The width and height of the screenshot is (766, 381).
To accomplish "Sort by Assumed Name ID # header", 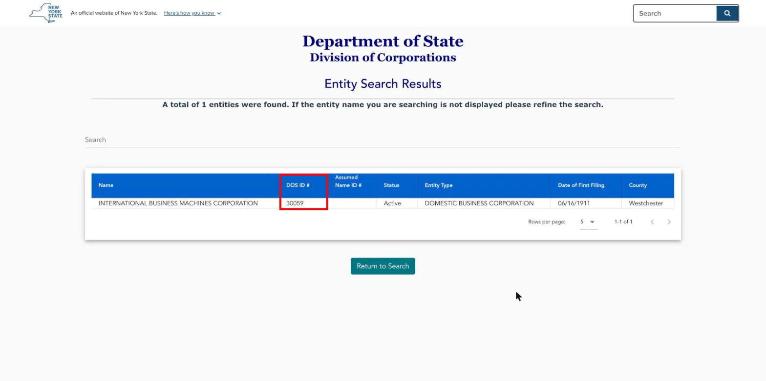I will pyautogui.click(x=348, y=181).
